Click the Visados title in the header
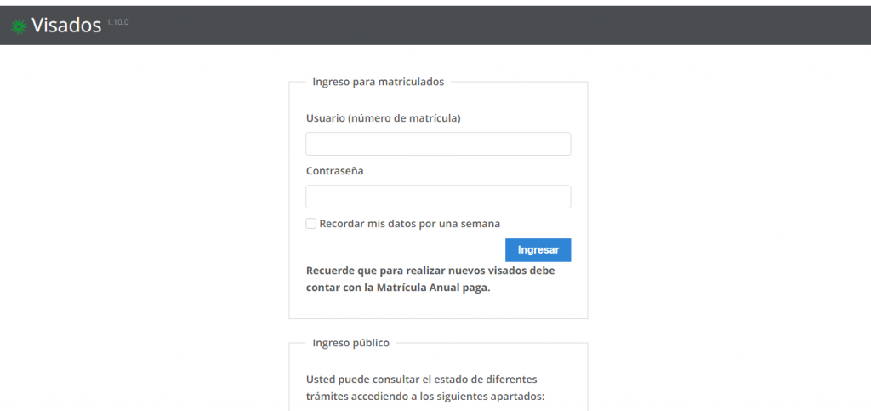871x411 pixels. point(66,26)
